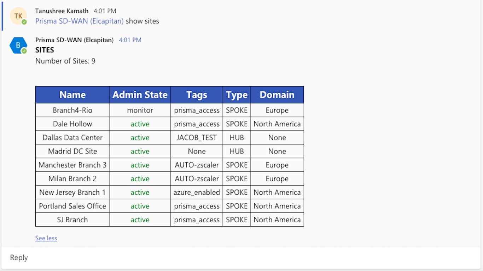Click the JACOB_TEST tag cell

click(x=197, y=138)
